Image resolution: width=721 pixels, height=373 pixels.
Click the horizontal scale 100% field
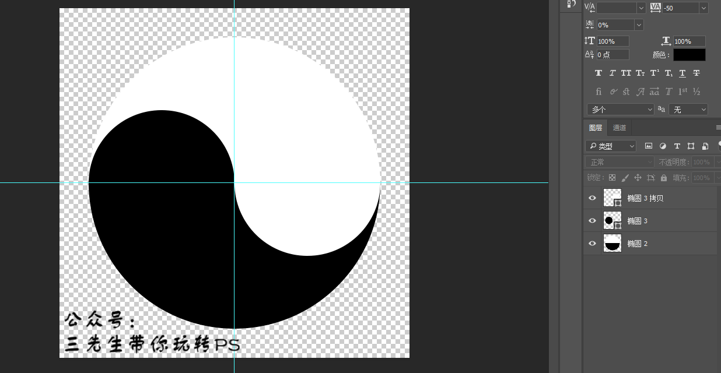(689, 41)
